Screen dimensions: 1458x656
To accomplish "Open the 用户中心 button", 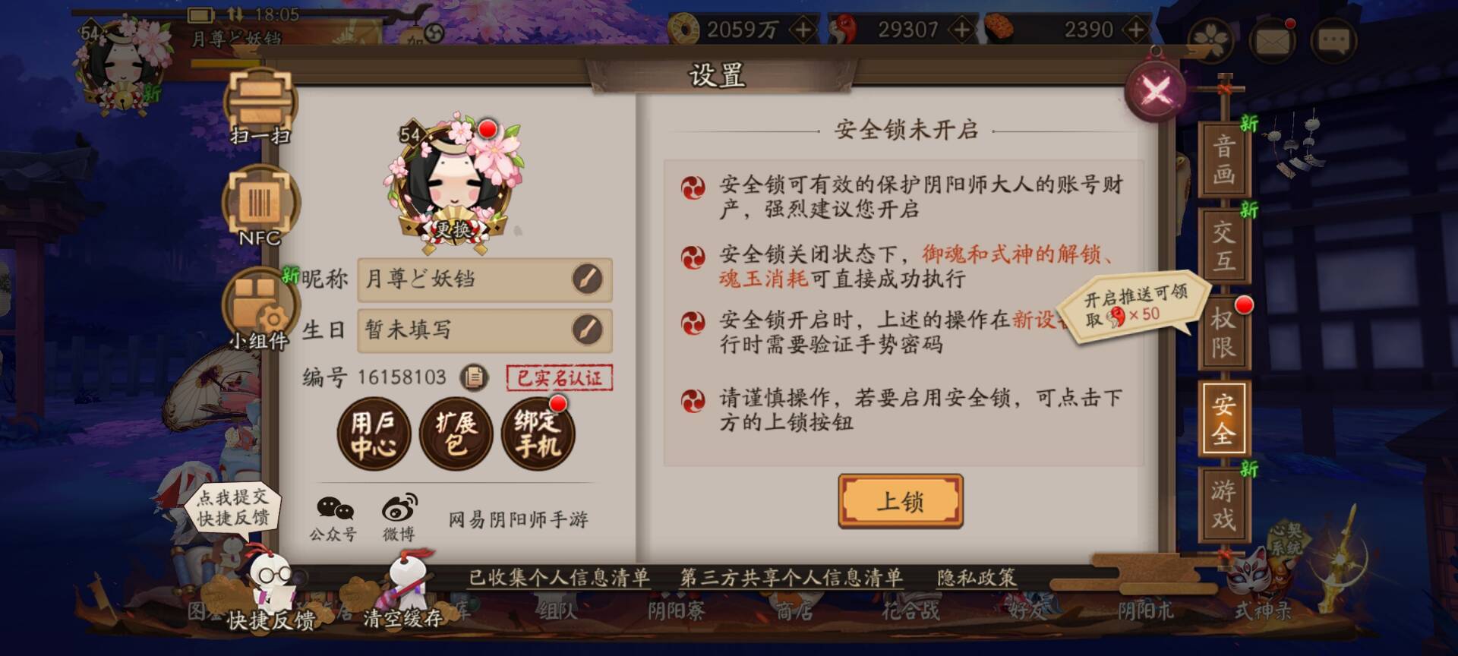I will [374, 434].
